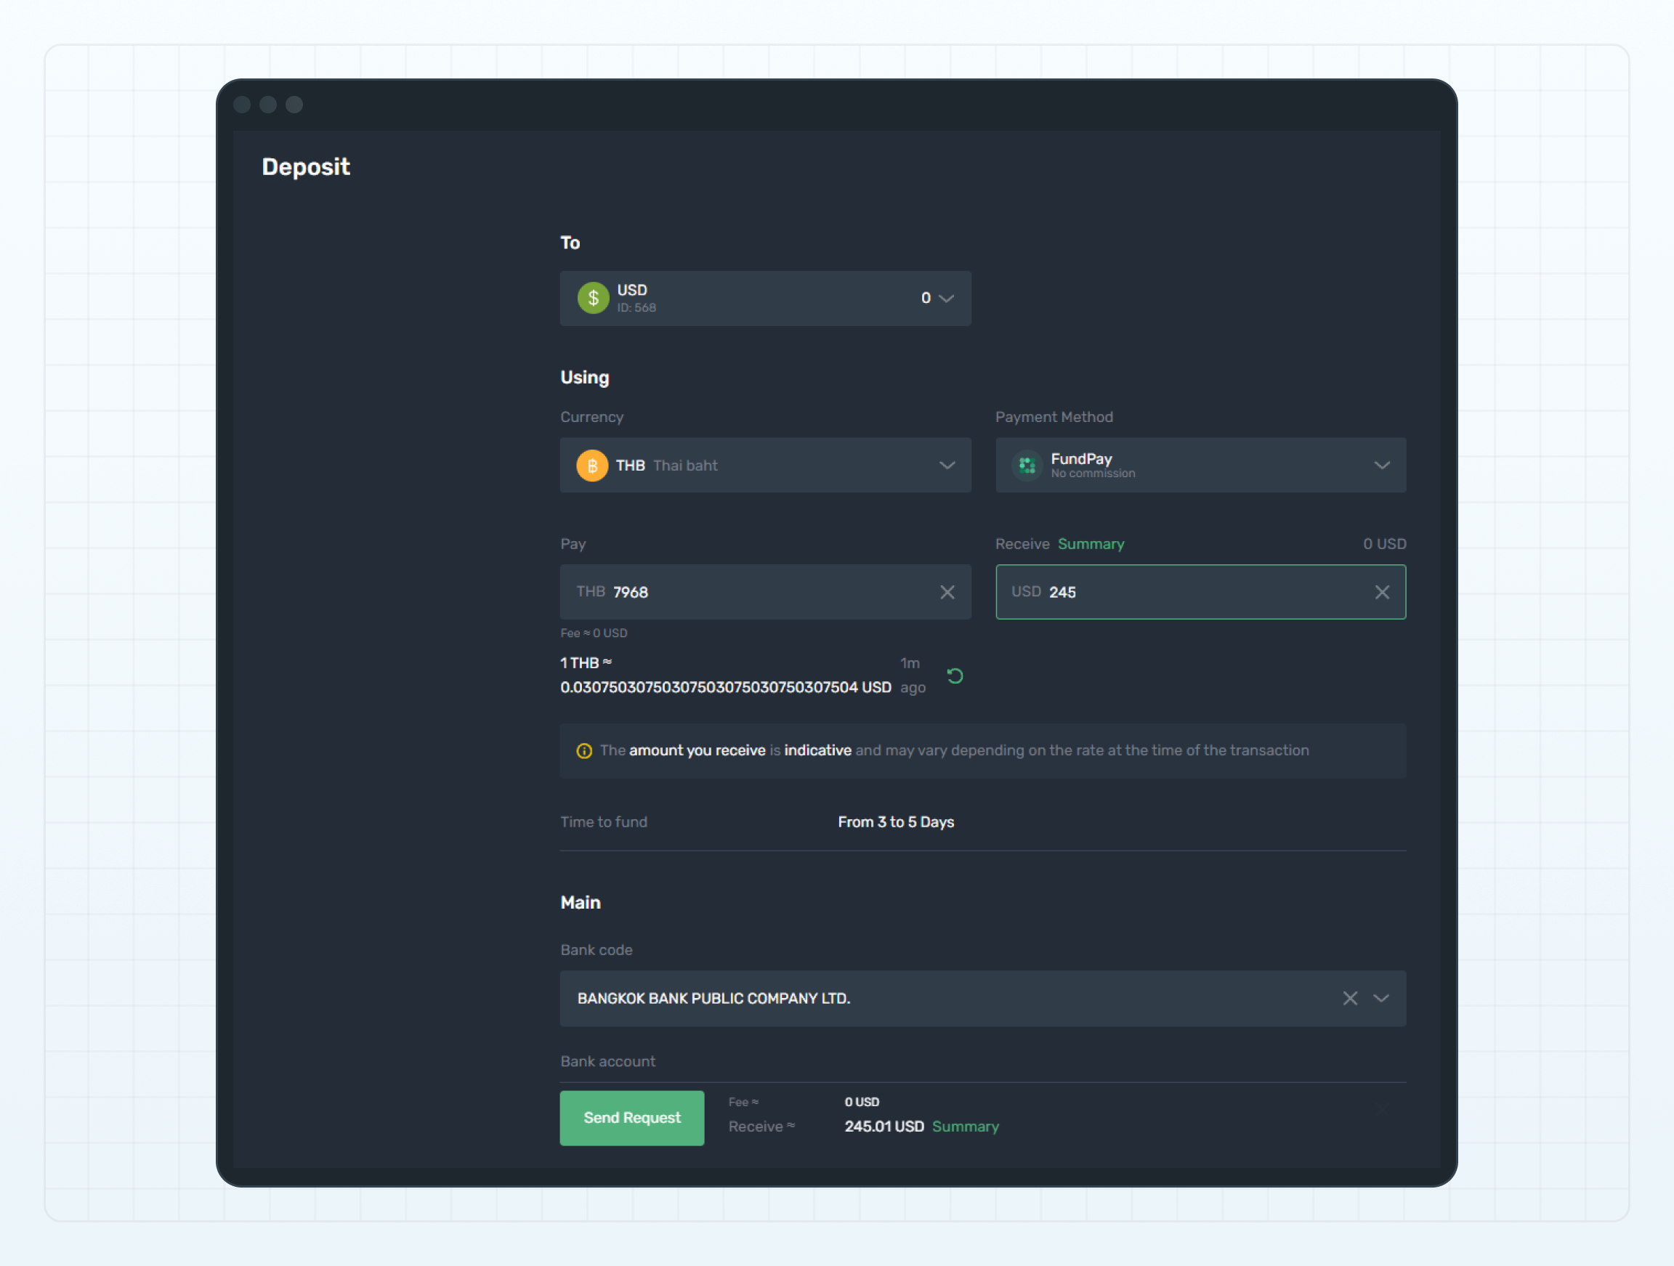Click the green USD dollar icon
The image size is (1674, 1266).
(594, 298)
